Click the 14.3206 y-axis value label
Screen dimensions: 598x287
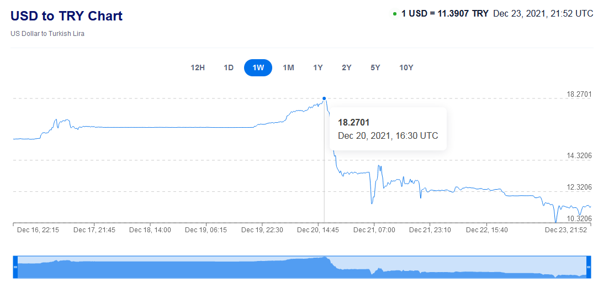point(579,155)
